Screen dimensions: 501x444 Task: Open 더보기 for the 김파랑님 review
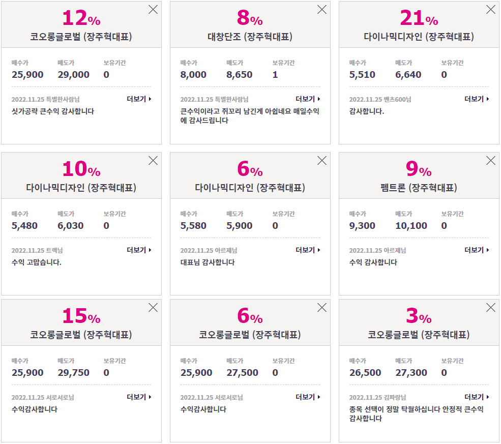477,397
